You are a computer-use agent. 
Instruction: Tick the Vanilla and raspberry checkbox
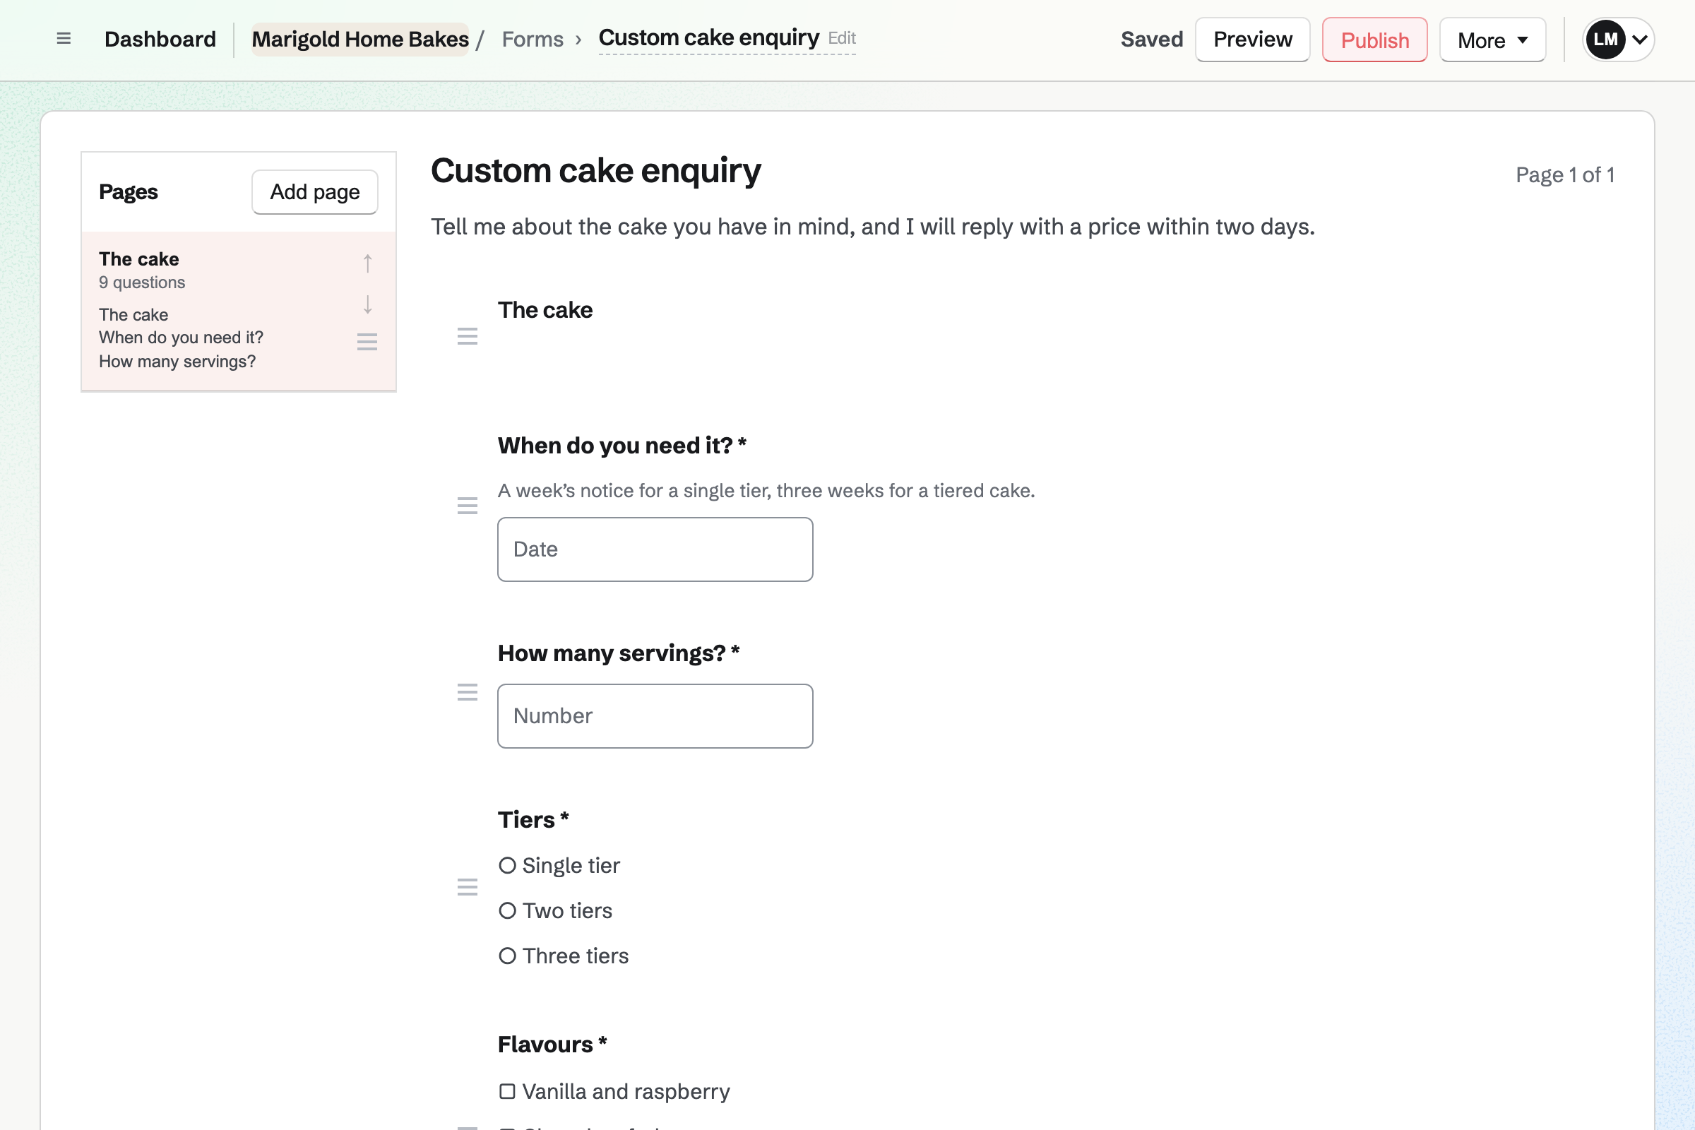(x=507, y=1092)
